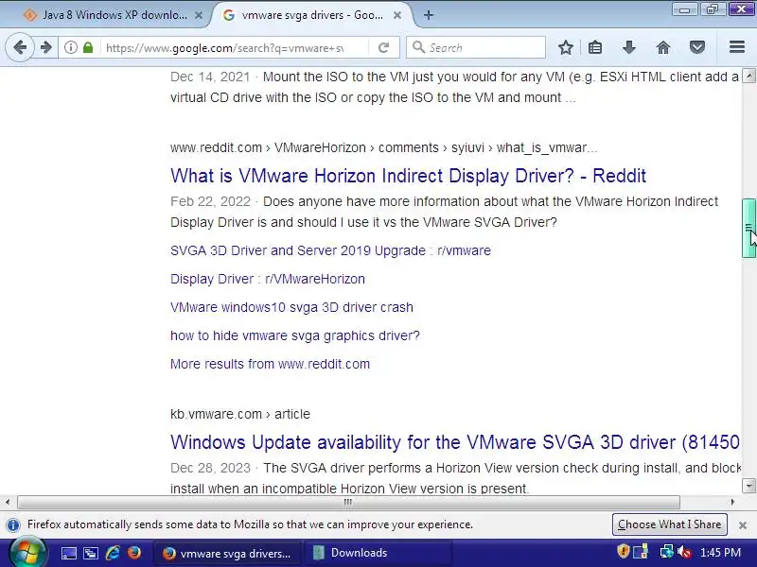Select the vmware svga drivers Google tab
757x567 pixels.
tap(311, 15)
